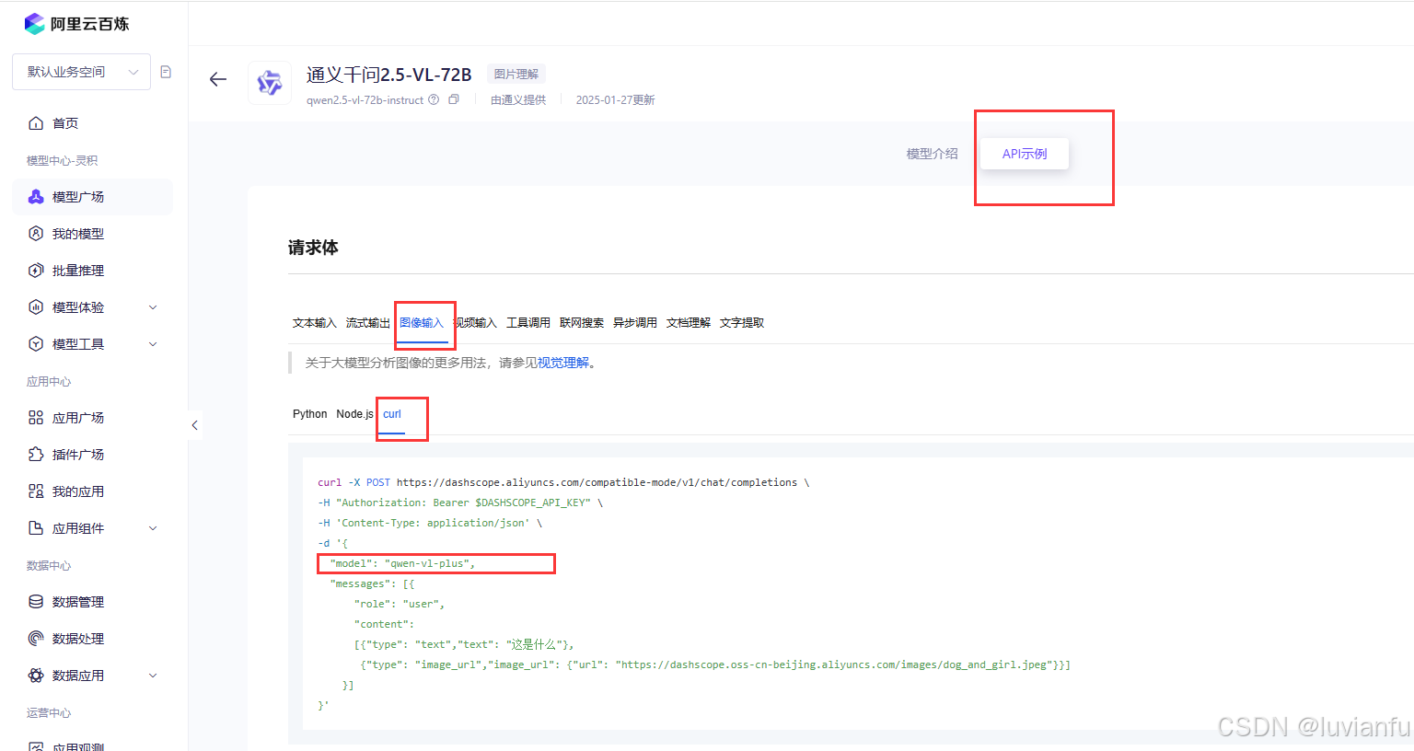Click the help icon after qwen2.5-vl-72b-instruct
The height and width of the screenshot is (751, 1414).
[434, 100]
